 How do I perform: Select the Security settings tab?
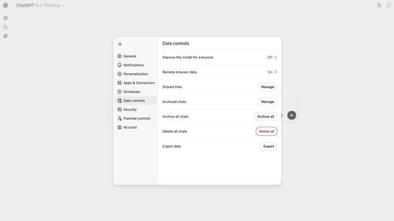(x=130, y=109)
